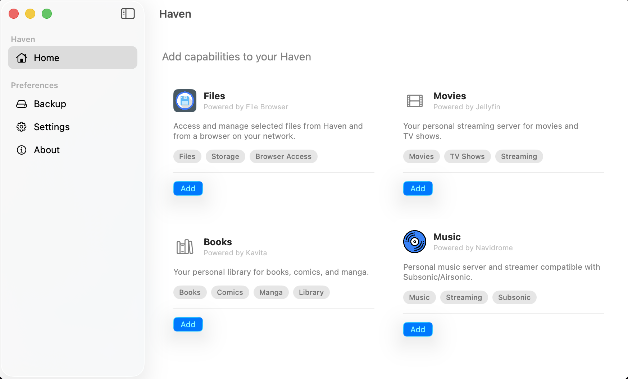Add the Files capability
Image resolution: width=628 pixels, height=379 pixels.
pos(188,188)
